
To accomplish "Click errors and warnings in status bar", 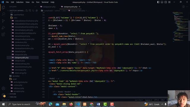I will (x=6, y=100).
